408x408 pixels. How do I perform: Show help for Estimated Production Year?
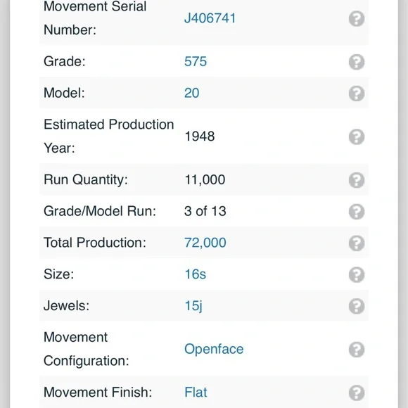357,136
